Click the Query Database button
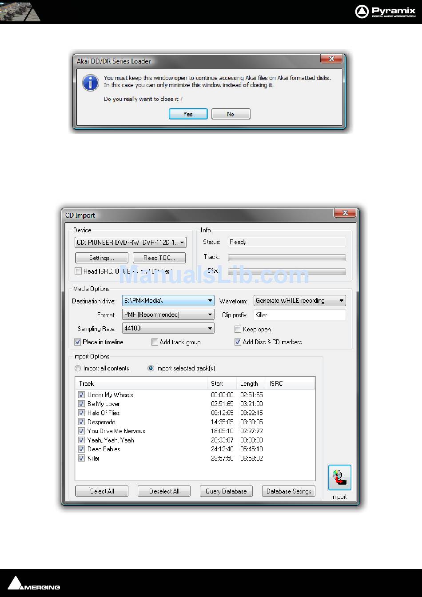 click(x=226, y=491)
